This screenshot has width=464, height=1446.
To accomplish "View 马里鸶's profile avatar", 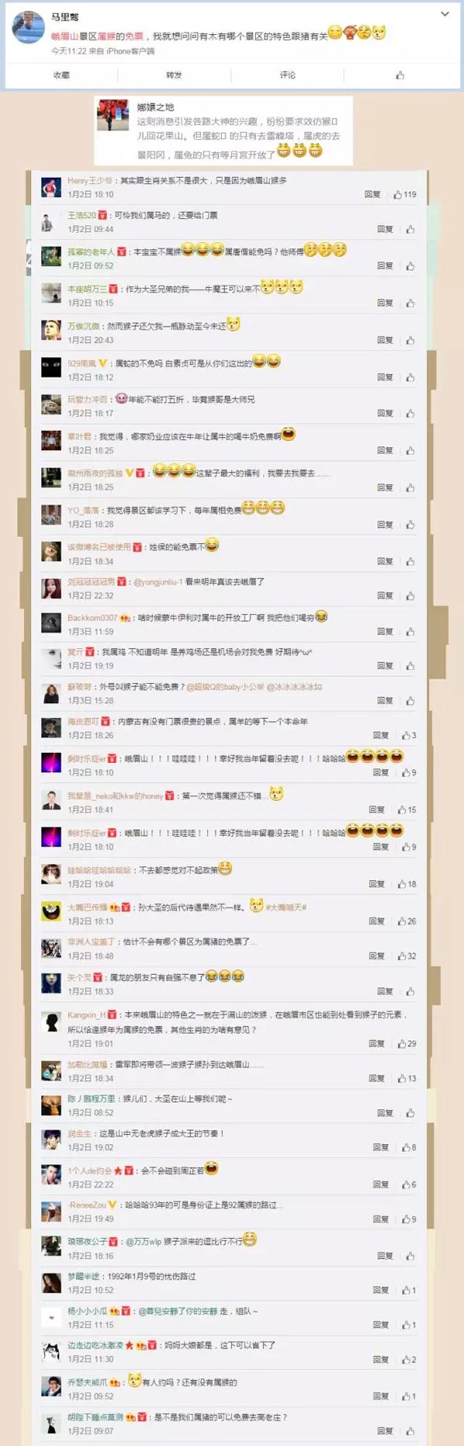I will (x=28, y=29).
